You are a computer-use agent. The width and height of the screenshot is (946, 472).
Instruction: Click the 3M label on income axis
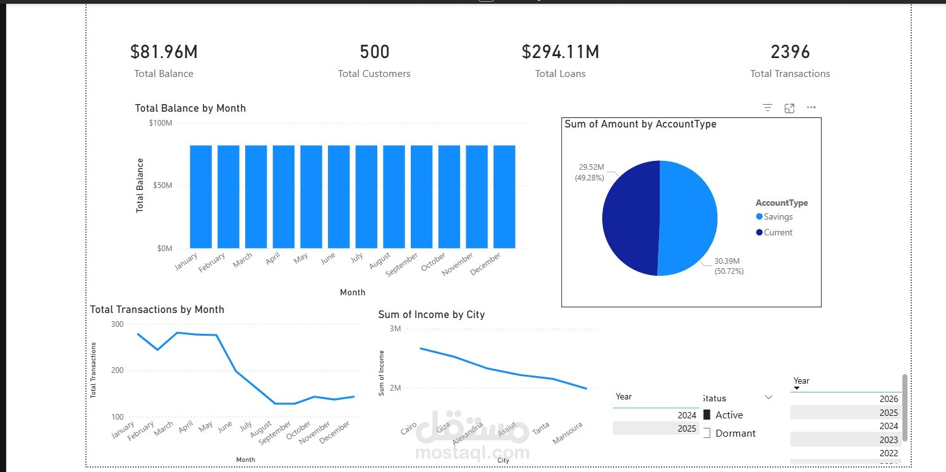coord(396,329)
